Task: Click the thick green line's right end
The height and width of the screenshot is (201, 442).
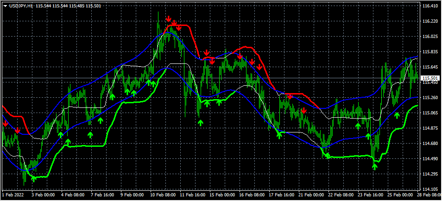Action: pos(417,106)
